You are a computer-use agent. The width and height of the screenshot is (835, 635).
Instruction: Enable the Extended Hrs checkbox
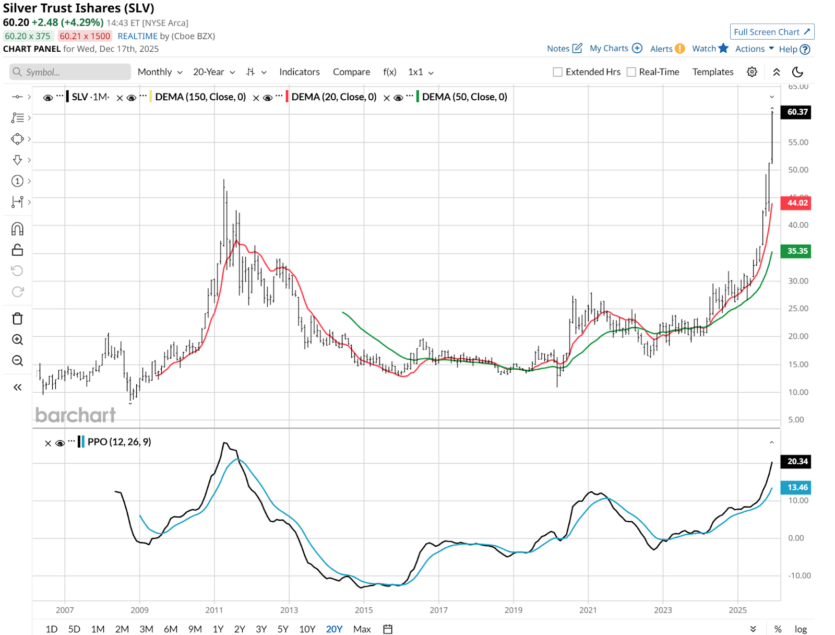(558, 72)
